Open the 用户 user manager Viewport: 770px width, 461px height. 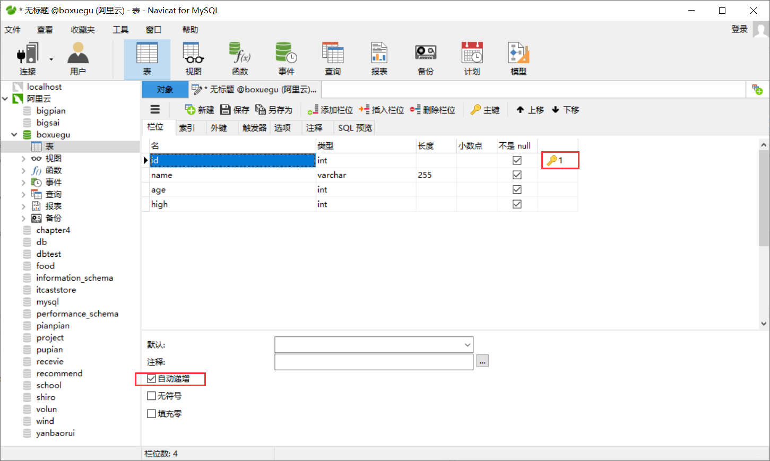[x=78, y=59]
